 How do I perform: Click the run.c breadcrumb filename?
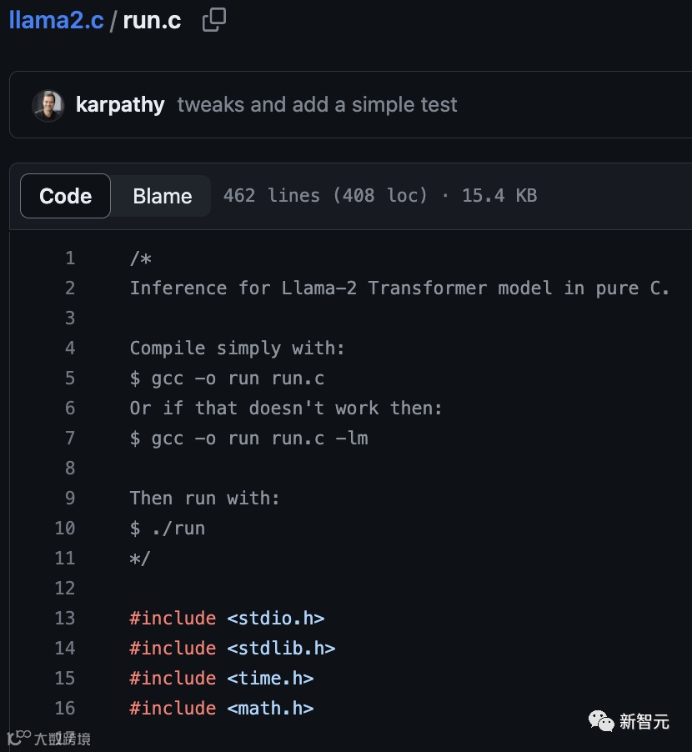point(152,20)
